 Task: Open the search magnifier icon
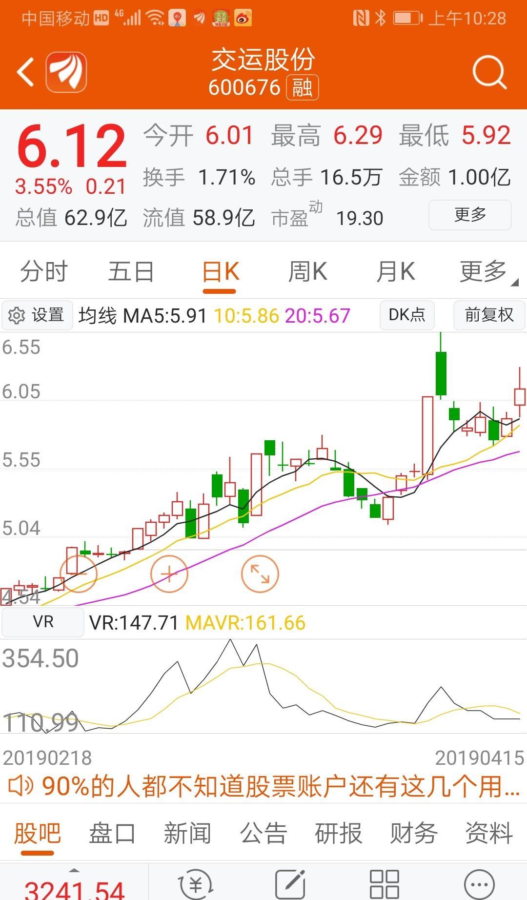pyautogui.click(x=489, y=73)
